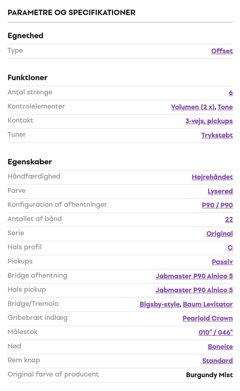The width and height of the screenshot is (240, 391).
Task: Open the Standard strap button link
Action: (x=217, y=361)
